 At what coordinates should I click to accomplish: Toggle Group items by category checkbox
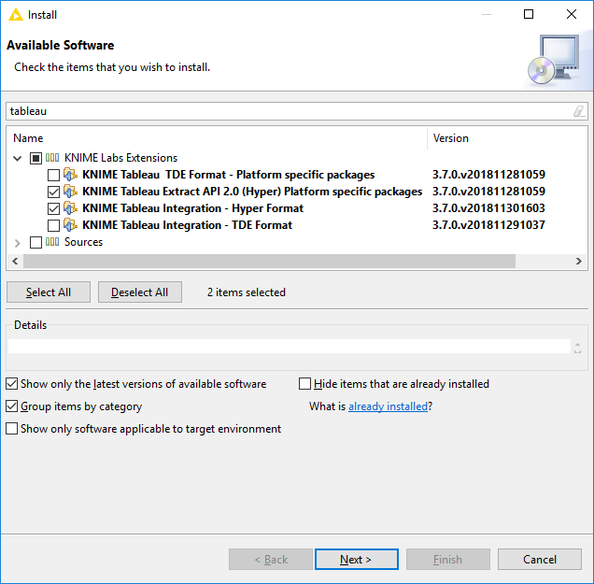(x=12, y=406)
